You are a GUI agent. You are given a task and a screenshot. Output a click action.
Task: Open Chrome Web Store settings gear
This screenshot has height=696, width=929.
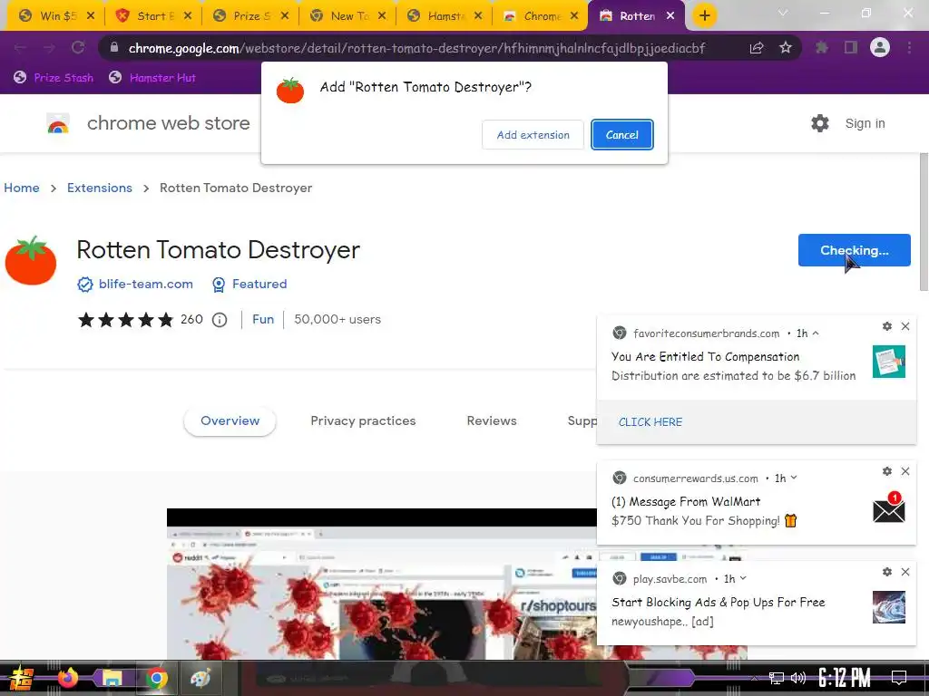[x=820, y=123]
